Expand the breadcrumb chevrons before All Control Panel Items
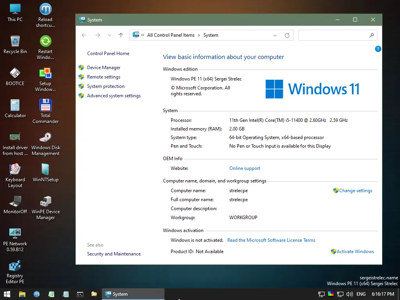 coord(143,35)
